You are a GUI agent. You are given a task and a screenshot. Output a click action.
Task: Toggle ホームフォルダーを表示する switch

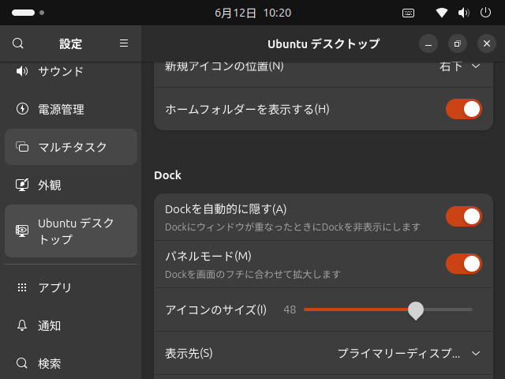tap(463, 109)
